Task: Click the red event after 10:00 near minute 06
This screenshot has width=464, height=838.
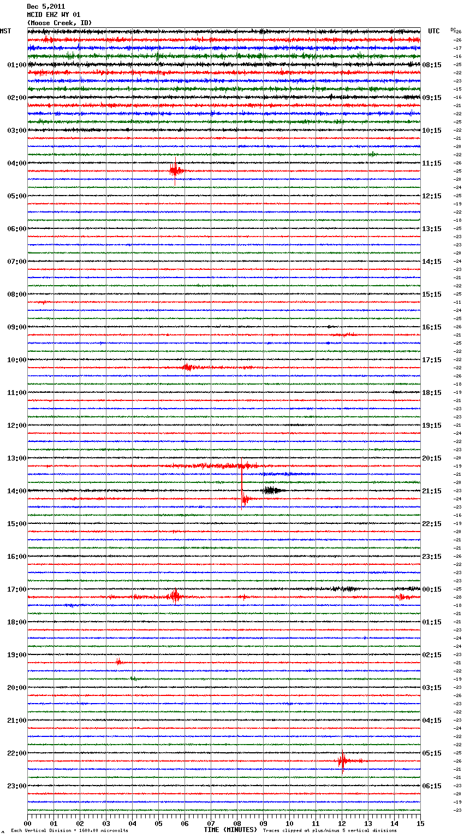Action: [187, 367]
